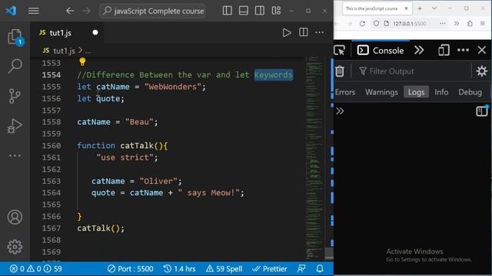This screenshot has width=492, height=276.
Task: Click line number 1560
Action: click(52, 146)
